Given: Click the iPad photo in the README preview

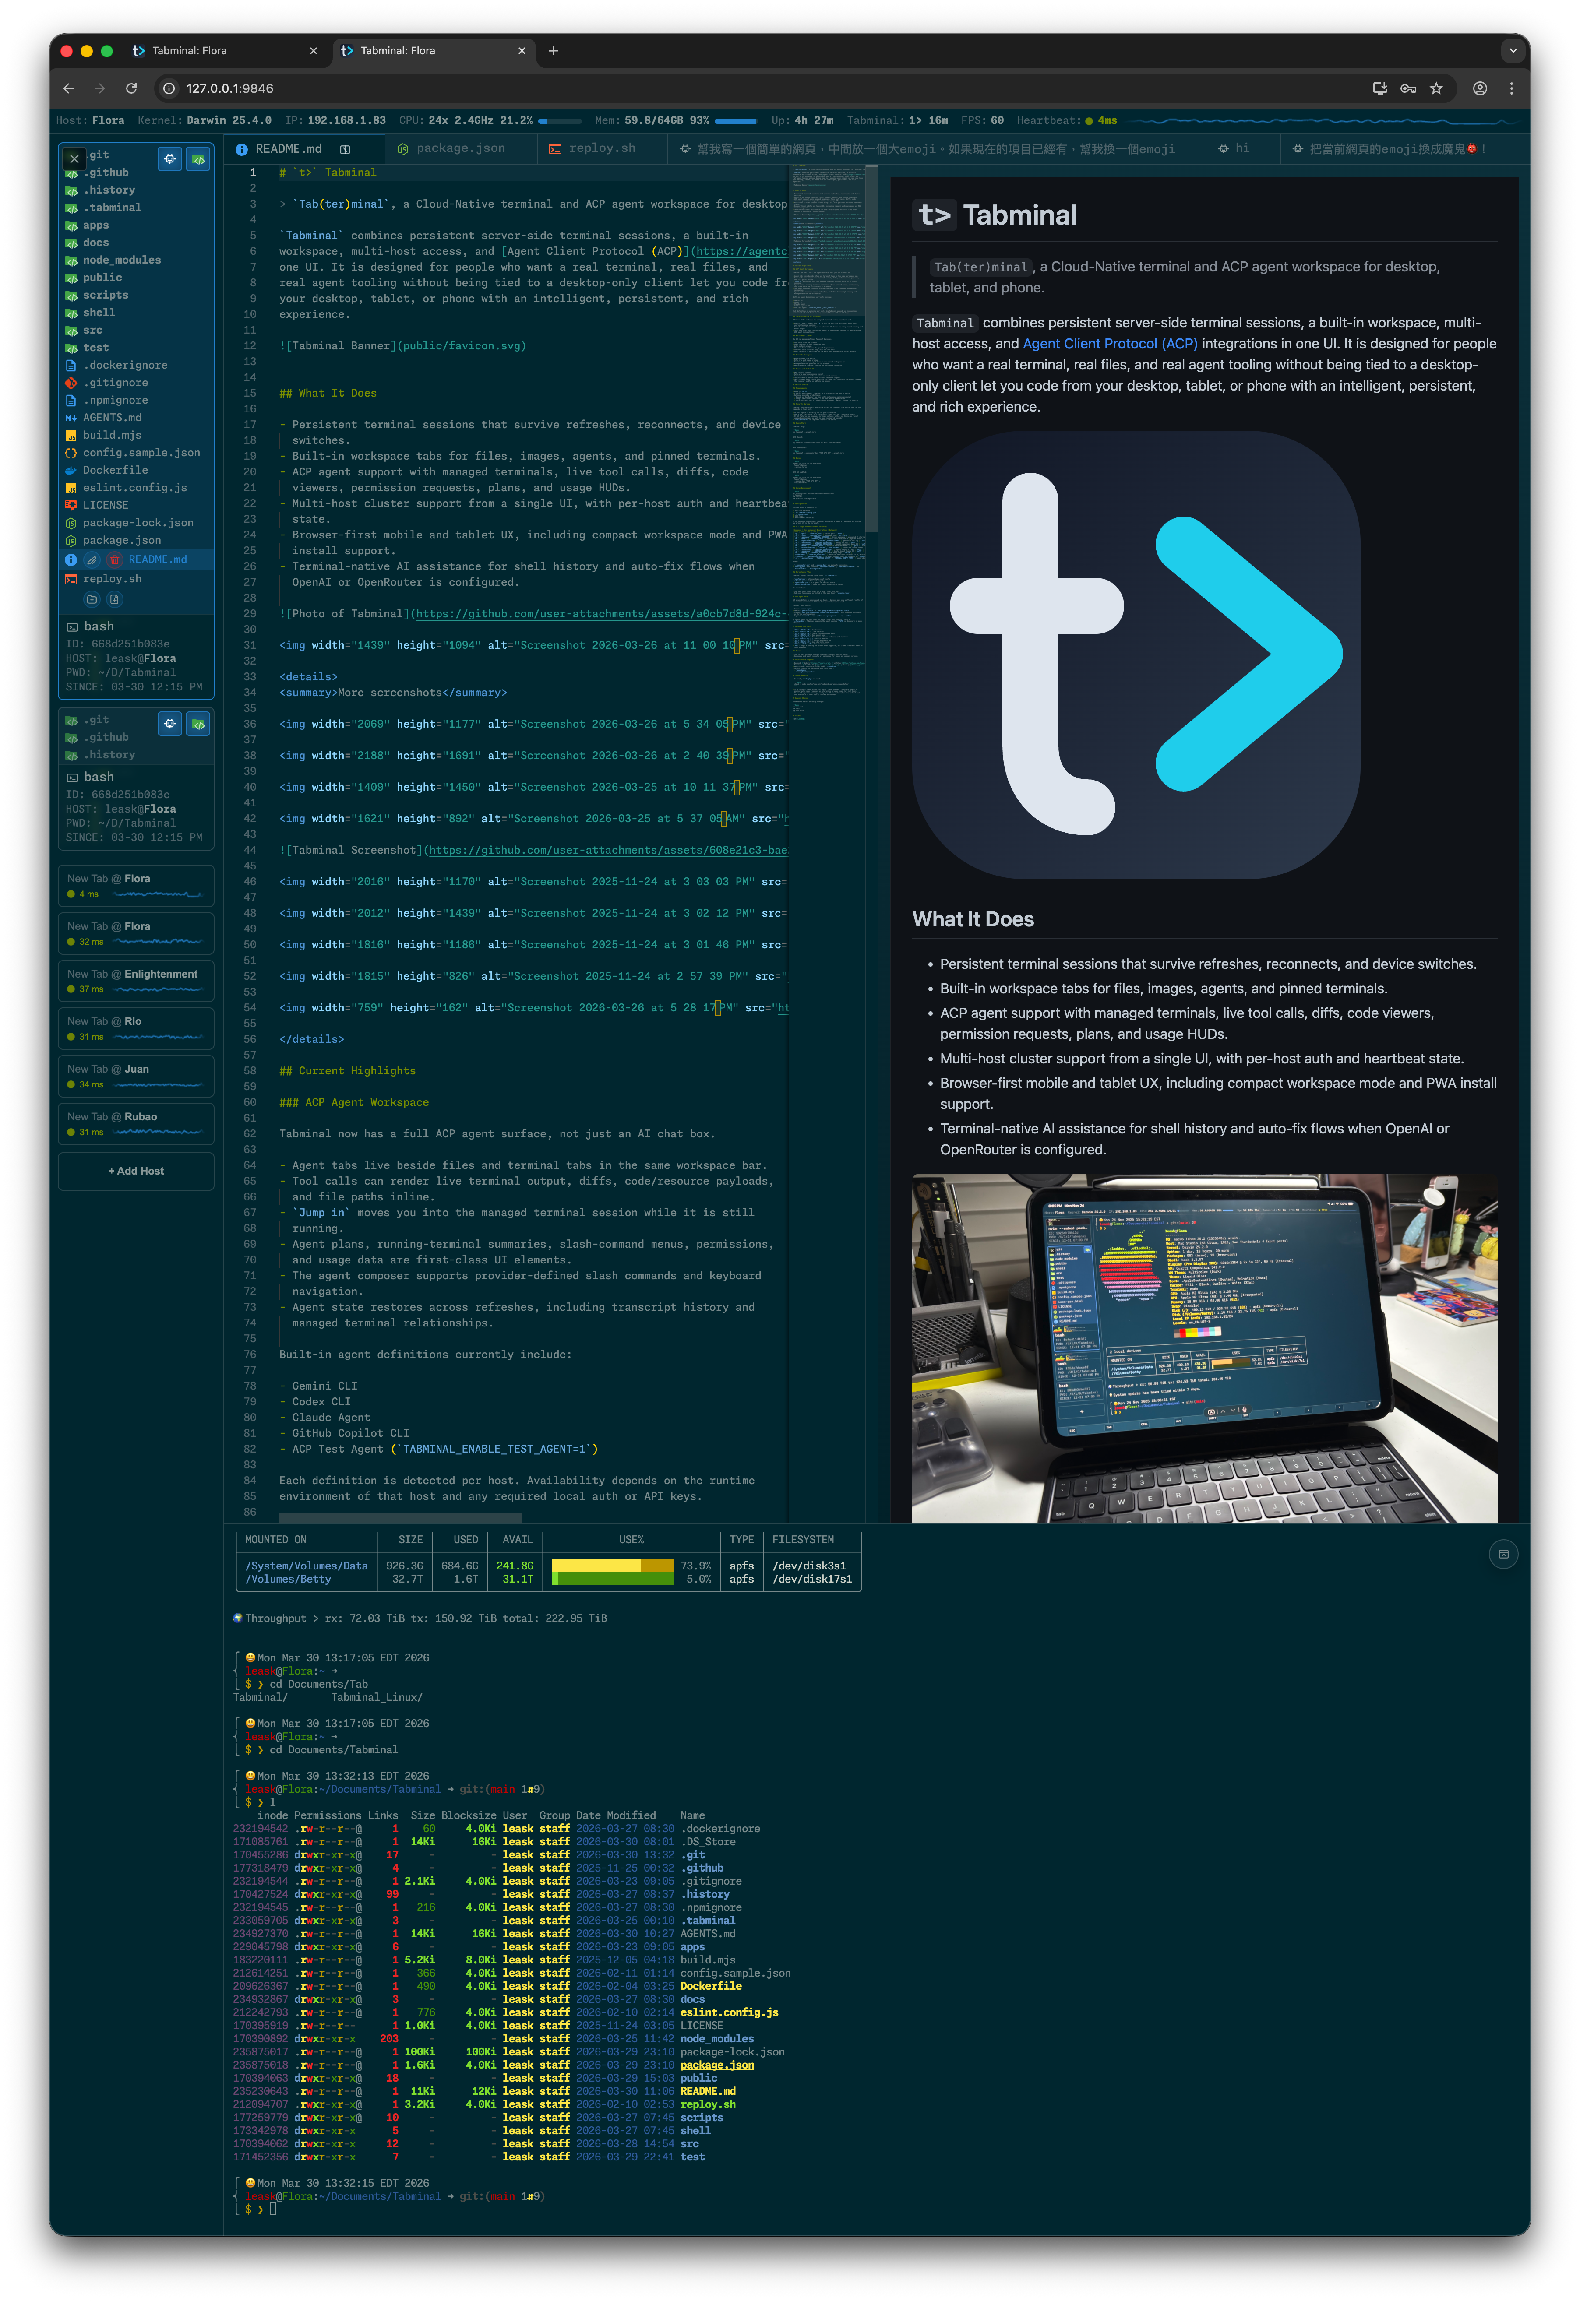Looking at the screenshot, I should pyautogui.click(x=1205, y=1348).
